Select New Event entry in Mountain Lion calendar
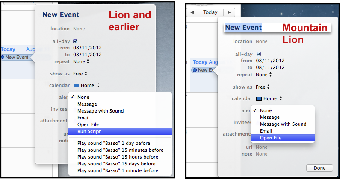 point(203,70)
